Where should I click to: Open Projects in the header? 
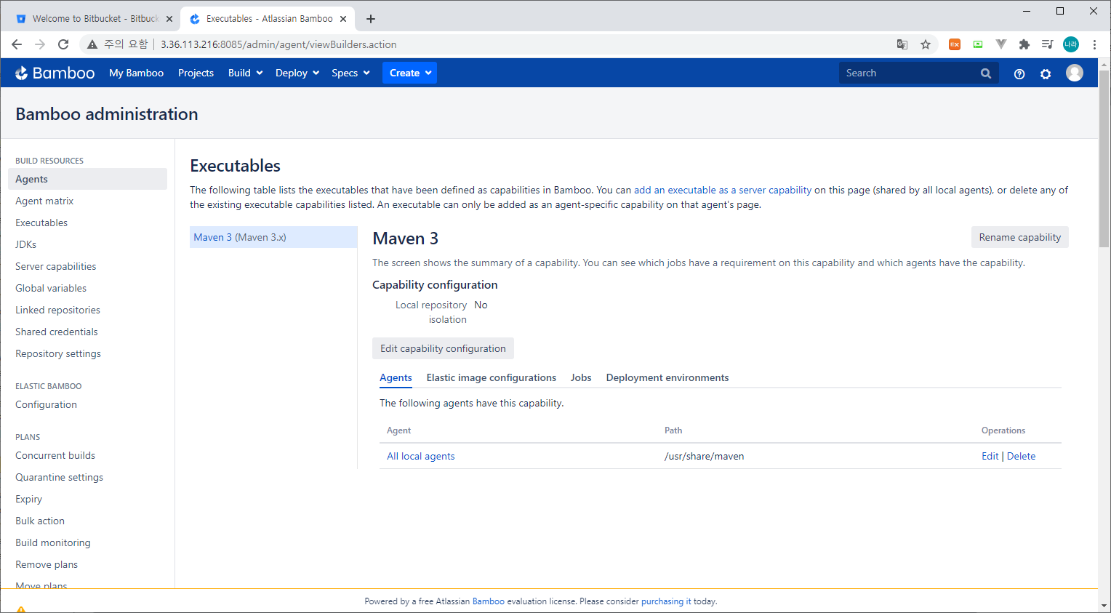coord(196,73)
